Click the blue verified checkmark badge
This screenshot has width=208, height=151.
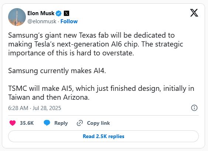coord(58,13)
